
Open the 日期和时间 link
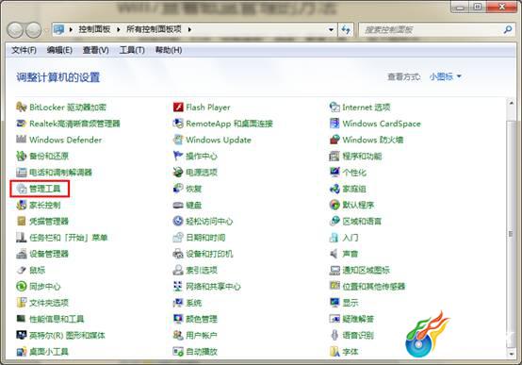pos(205,238)
